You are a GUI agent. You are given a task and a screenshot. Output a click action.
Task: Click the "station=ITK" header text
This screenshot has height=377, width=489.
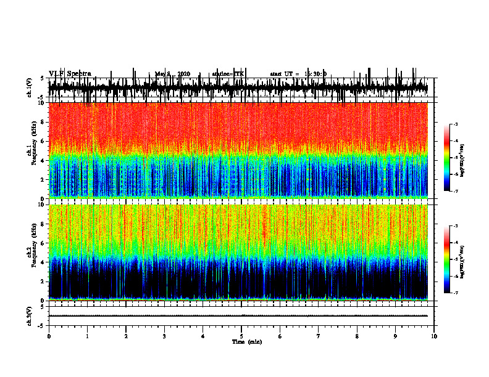click(x=228, y=74)
